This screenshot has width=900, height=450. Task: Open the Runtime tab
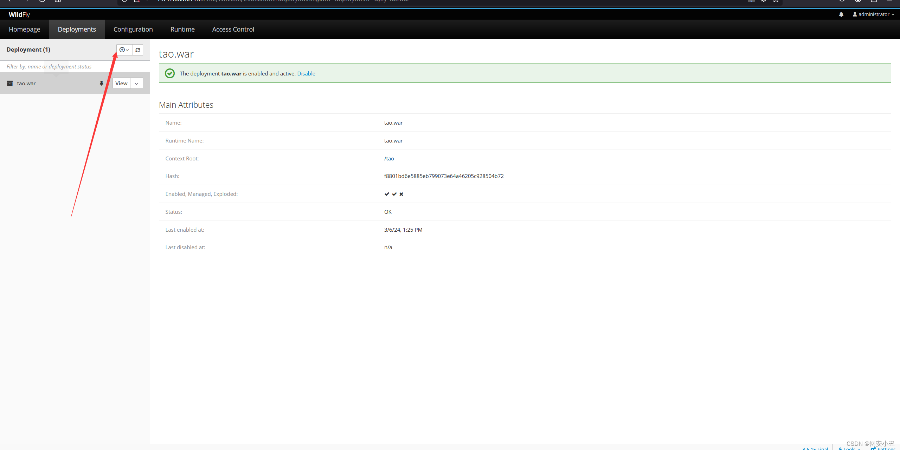click(182, 29)
